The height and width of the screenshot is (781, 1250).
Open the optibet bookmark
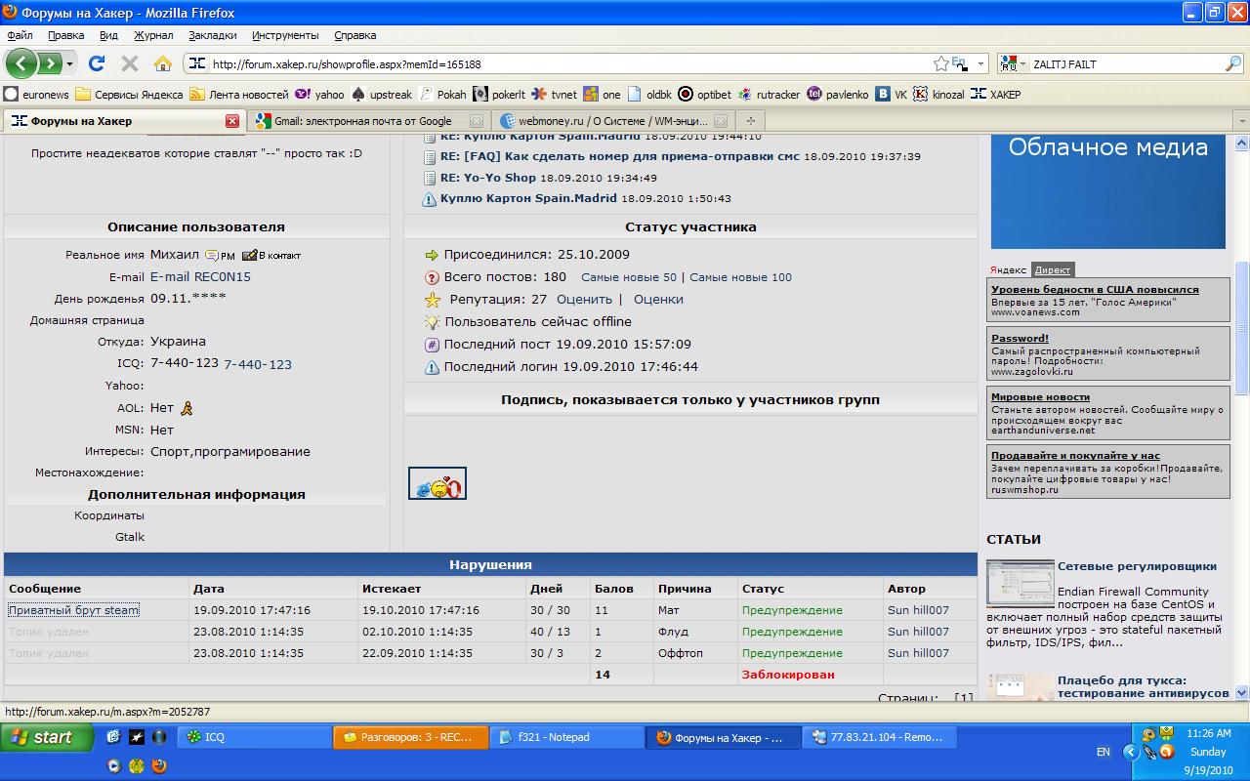point(704,95)
